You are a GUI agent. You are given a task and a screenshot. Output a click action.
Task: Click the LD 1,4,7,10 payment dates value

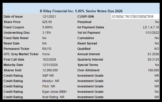tap(151, 27)
